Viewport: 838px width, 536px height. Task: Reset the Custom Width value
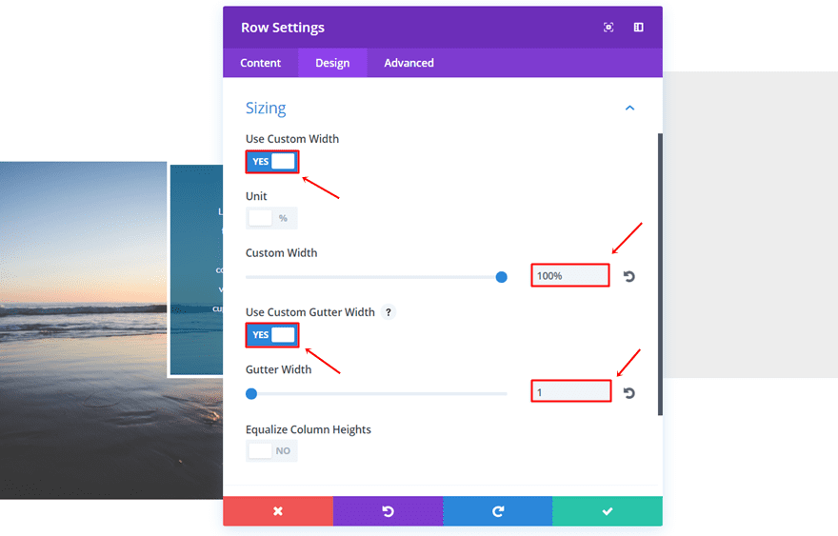pos(628,276)
